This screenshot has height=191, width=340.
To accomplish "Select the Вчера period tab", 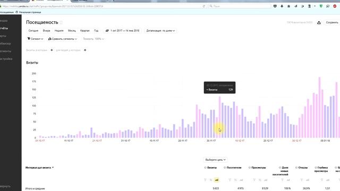I will (x=46, y=31).
